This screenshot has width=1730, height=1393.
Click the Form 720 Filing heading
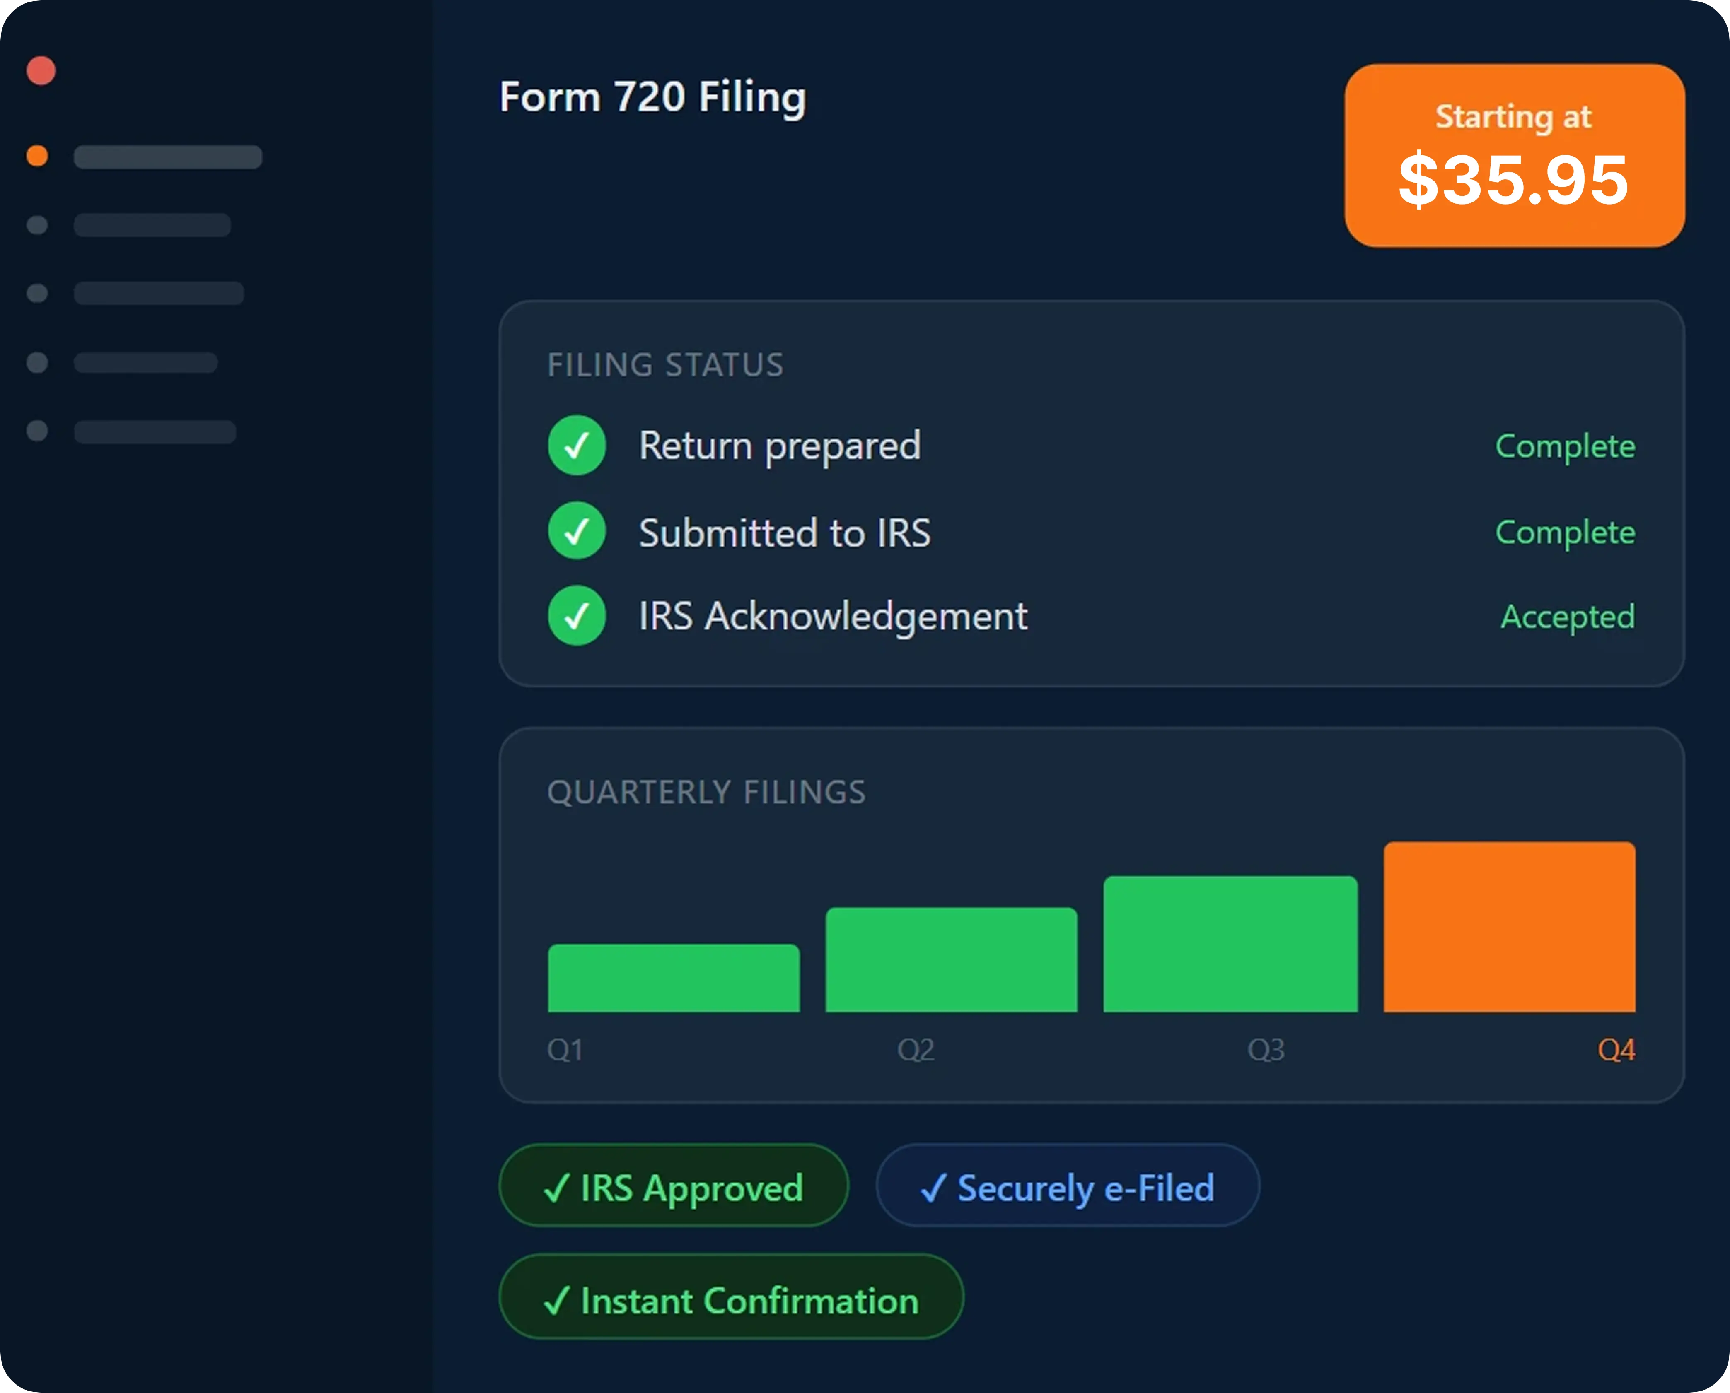pos(652,97)
